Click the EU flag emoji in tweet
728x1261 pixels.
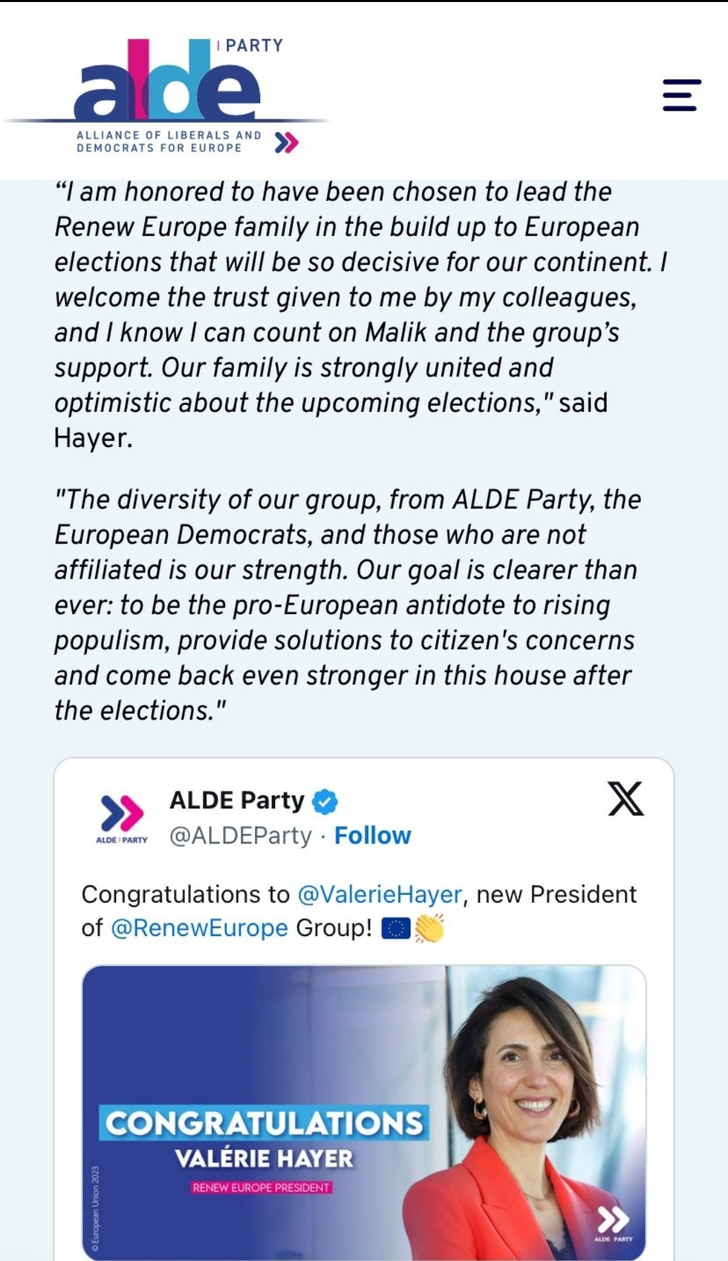(x=396, y=929)
